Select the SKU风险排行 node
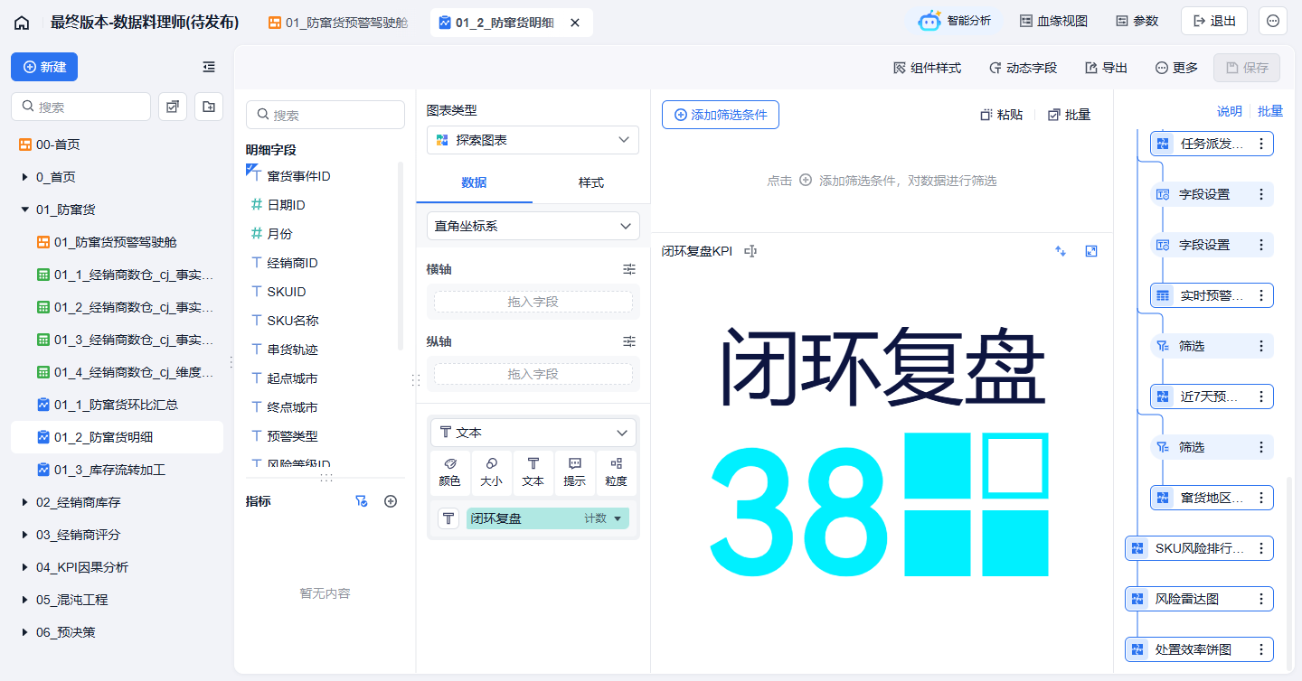1302x681 pixels. click(1199, 548)
